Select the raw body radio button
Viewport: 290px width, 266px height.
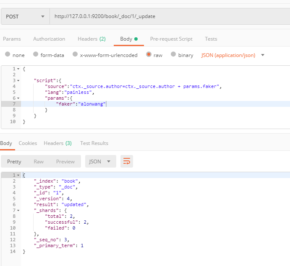[x=149, y=54]
